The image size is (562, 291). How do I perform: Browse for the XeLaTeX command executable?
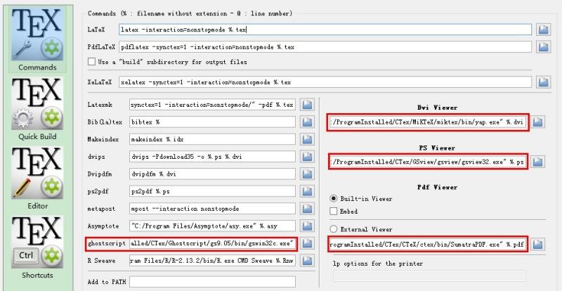point(543,82)
